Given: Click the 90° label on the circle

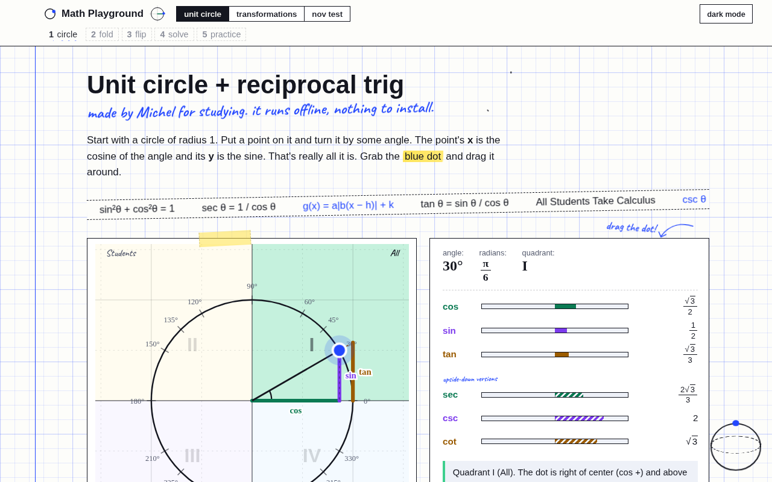Looking at the screenshot, I should point(252,286).
